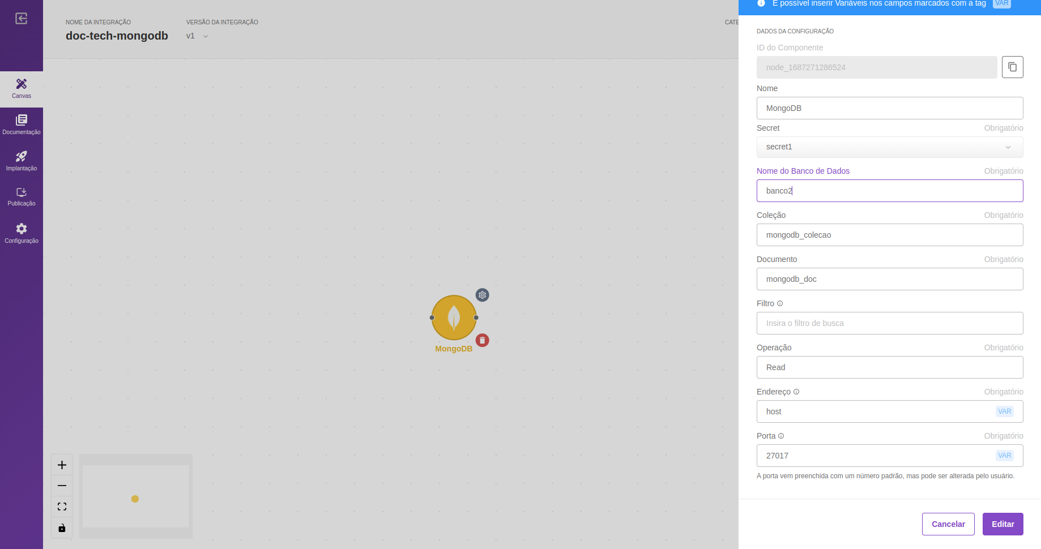Click the info icon next to Filtro

(x=780, y=303)
